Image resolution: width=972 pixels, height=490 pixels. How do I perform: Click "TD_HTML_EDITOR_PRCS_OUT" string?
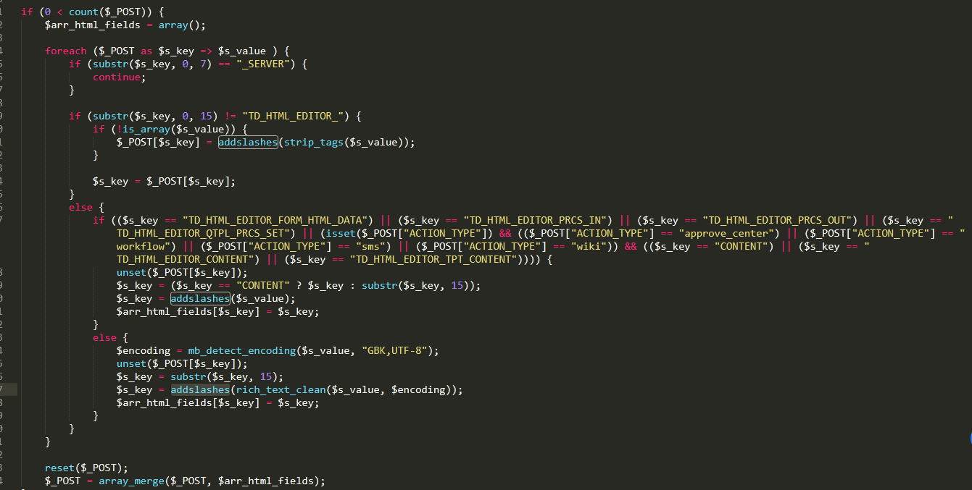(779, 221)
